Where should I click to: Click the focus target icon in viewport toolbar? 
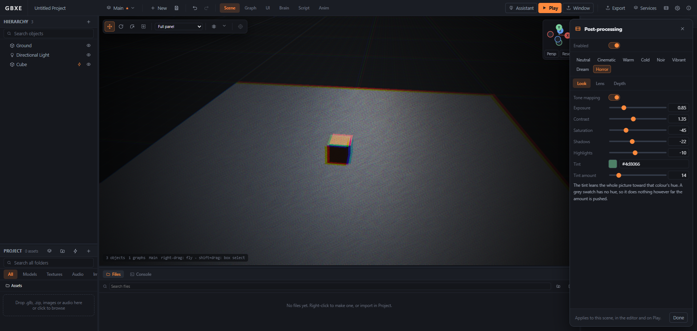240,27
